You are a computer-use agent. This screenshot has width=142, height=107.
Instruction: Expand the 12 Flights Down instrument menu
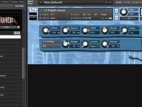coord(41,10)
